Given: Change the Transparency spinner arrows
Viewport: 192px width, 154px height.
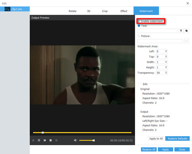Looking at the screenshot, I should coord(166,73).
